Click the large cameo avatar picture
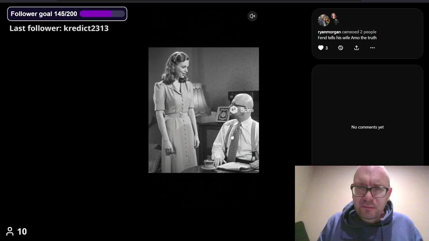Viewport: 429px width, 241px height. pyautogui.click(x=323, y=20)
